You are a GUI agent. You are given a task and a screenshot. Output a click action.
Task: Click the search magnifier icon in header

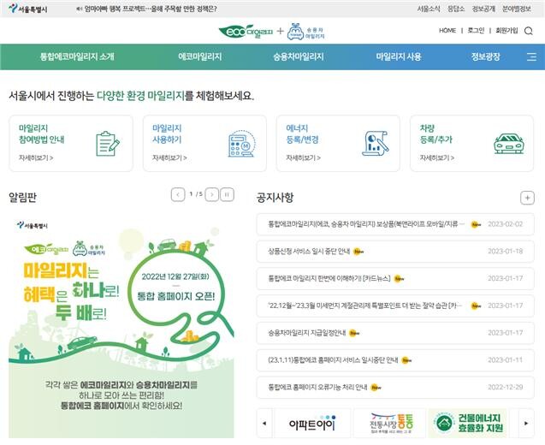(x=529, y=31)
